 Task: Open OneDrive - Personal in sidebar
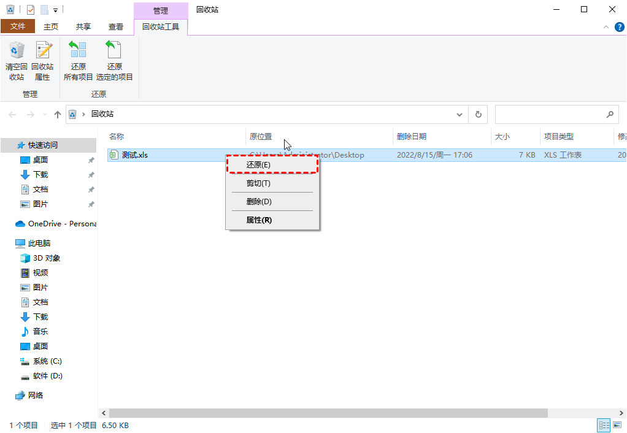(x=56, y=223)
